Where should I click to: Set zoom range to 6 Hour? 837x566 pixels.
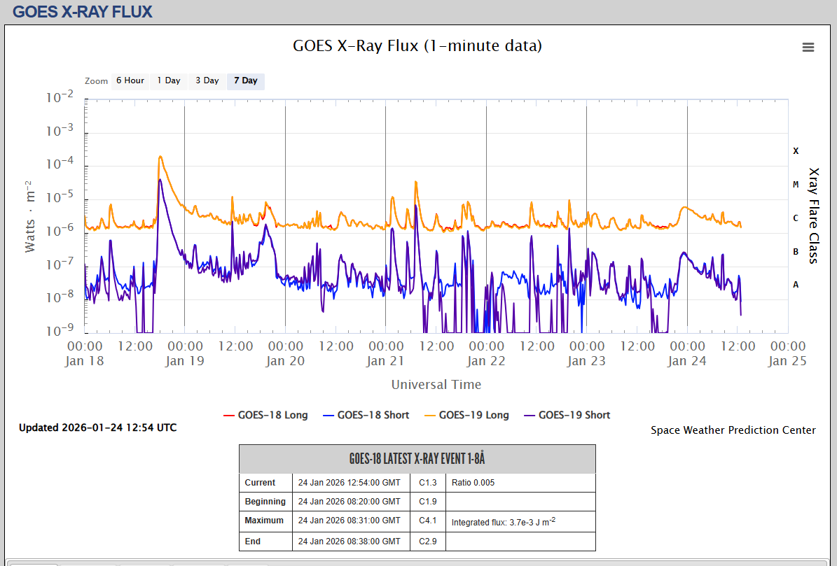pos(130,81)
